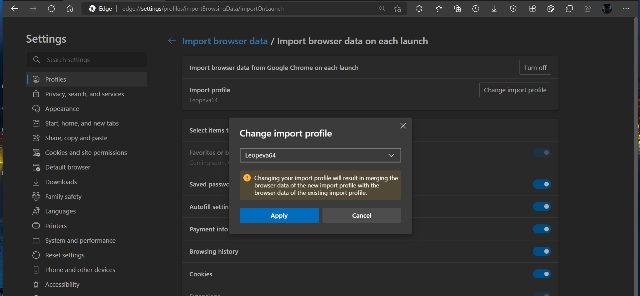Open the Collections toolbar icon
Image resolution: width=640 pixels, height=296 pixels.
[x=457, y=9]
